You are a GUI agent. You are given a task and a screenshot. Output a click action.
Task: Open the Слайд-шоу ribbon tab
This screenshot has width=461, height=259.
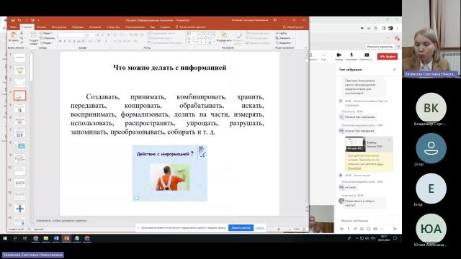click(113, 27)
